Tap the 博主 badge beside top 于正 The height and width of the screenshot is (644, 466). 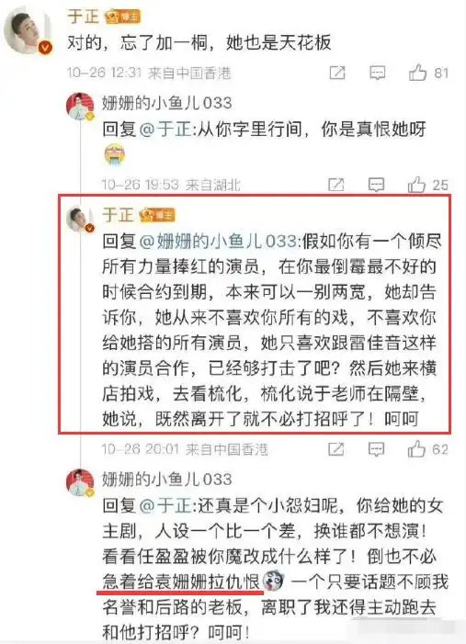coord(123,17)
